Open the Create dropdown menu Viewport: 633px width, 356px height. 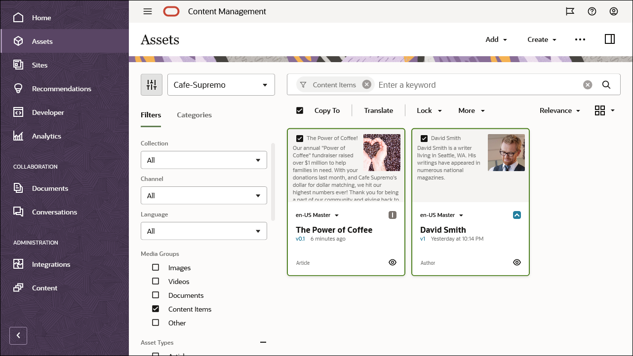[x=542, y=39]
